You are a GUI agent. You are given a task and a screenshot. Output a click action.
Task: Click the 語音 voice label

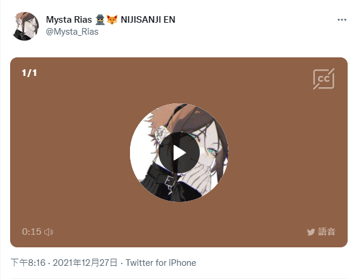tap(327, 232)
